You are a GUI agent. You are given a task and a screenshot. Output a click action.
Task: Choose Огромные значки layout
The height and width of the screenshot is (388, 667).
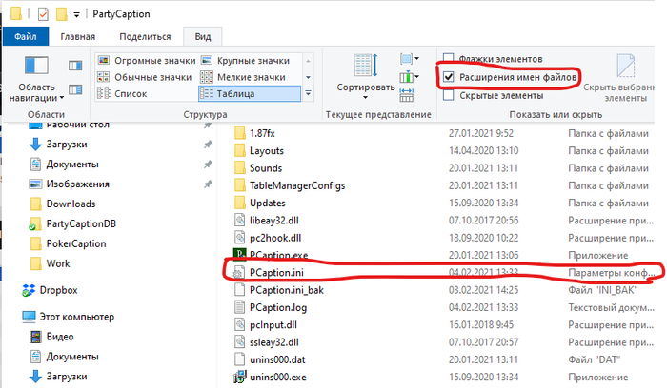(x=147, y=61)
